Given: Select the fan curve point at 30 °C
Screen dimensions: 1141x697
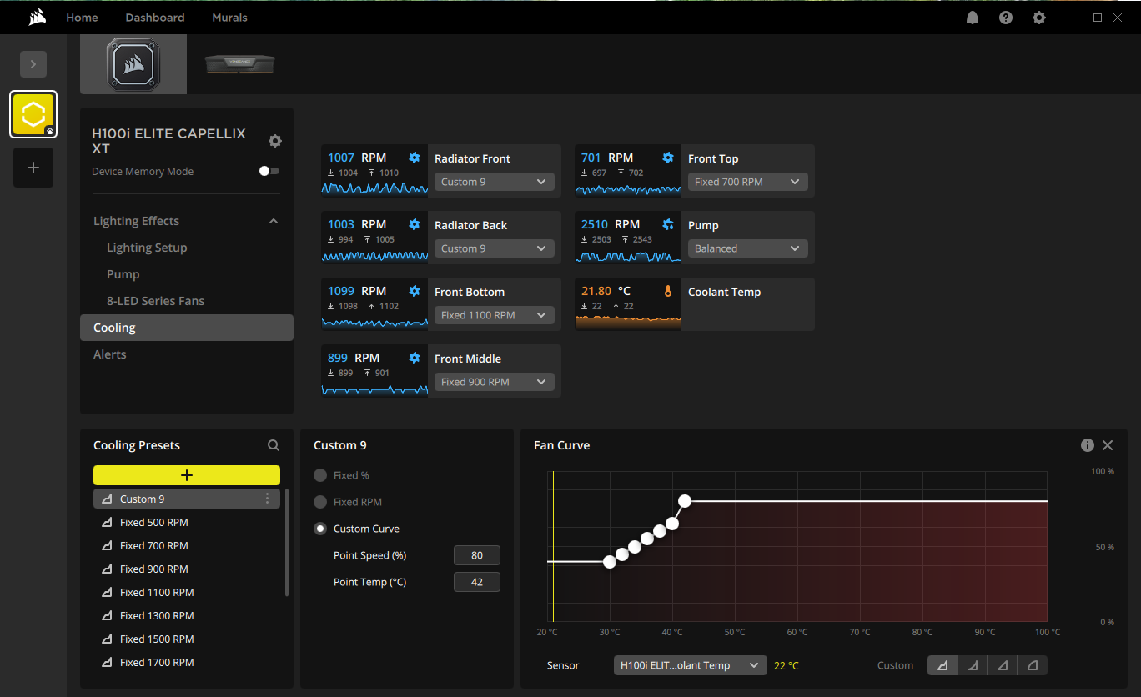Looking at the screenshot, I should click(610, 562).
